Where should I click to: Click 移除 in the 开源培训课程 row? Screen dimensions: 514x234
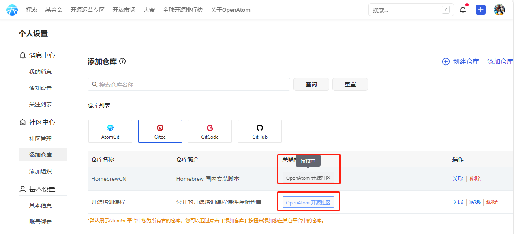[x=492, y=202]
